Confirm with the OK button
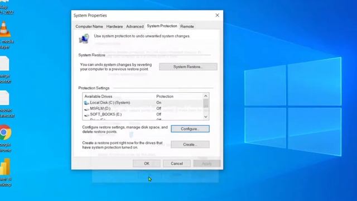The width and height of the screenshot is (357, 201). [x=147, y=164]
